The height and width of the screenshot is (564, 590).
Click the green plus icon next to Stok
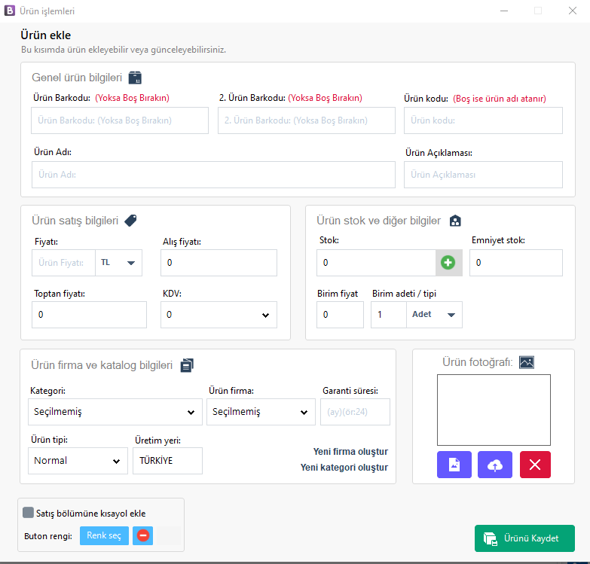pyautogui.click(x=448, y=263)
